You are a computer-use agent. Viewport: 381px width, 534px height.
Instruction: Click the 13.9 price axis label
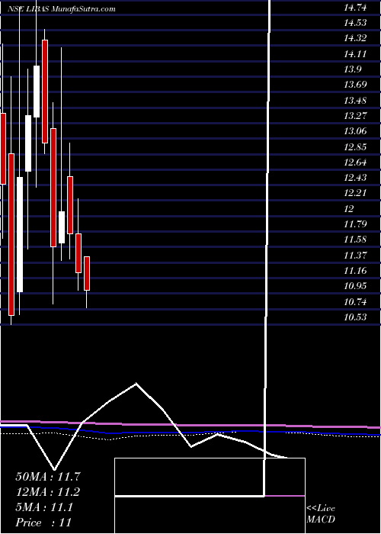tap(353, 69)
